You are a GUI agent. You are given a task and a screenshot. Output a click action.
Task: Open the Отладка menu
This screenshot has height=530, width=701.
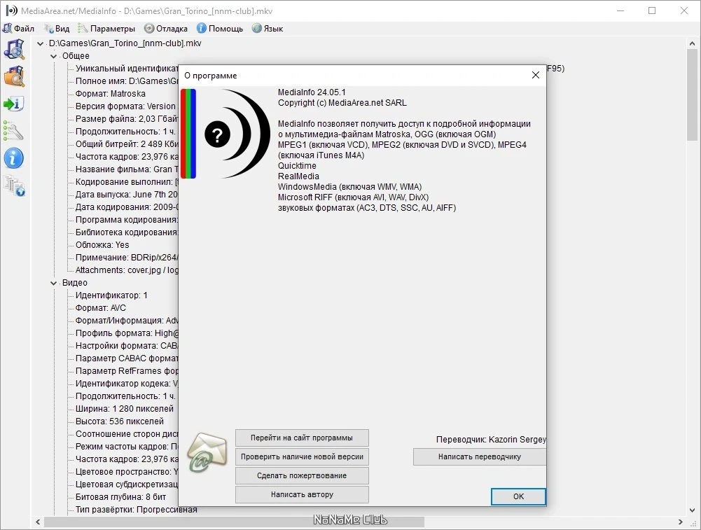[x=166, y=29]
